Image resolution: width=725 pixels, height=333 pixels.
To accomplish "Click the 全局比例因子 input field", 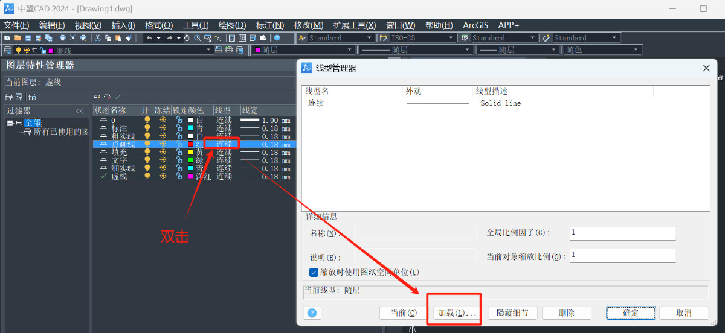I will 622,233.
